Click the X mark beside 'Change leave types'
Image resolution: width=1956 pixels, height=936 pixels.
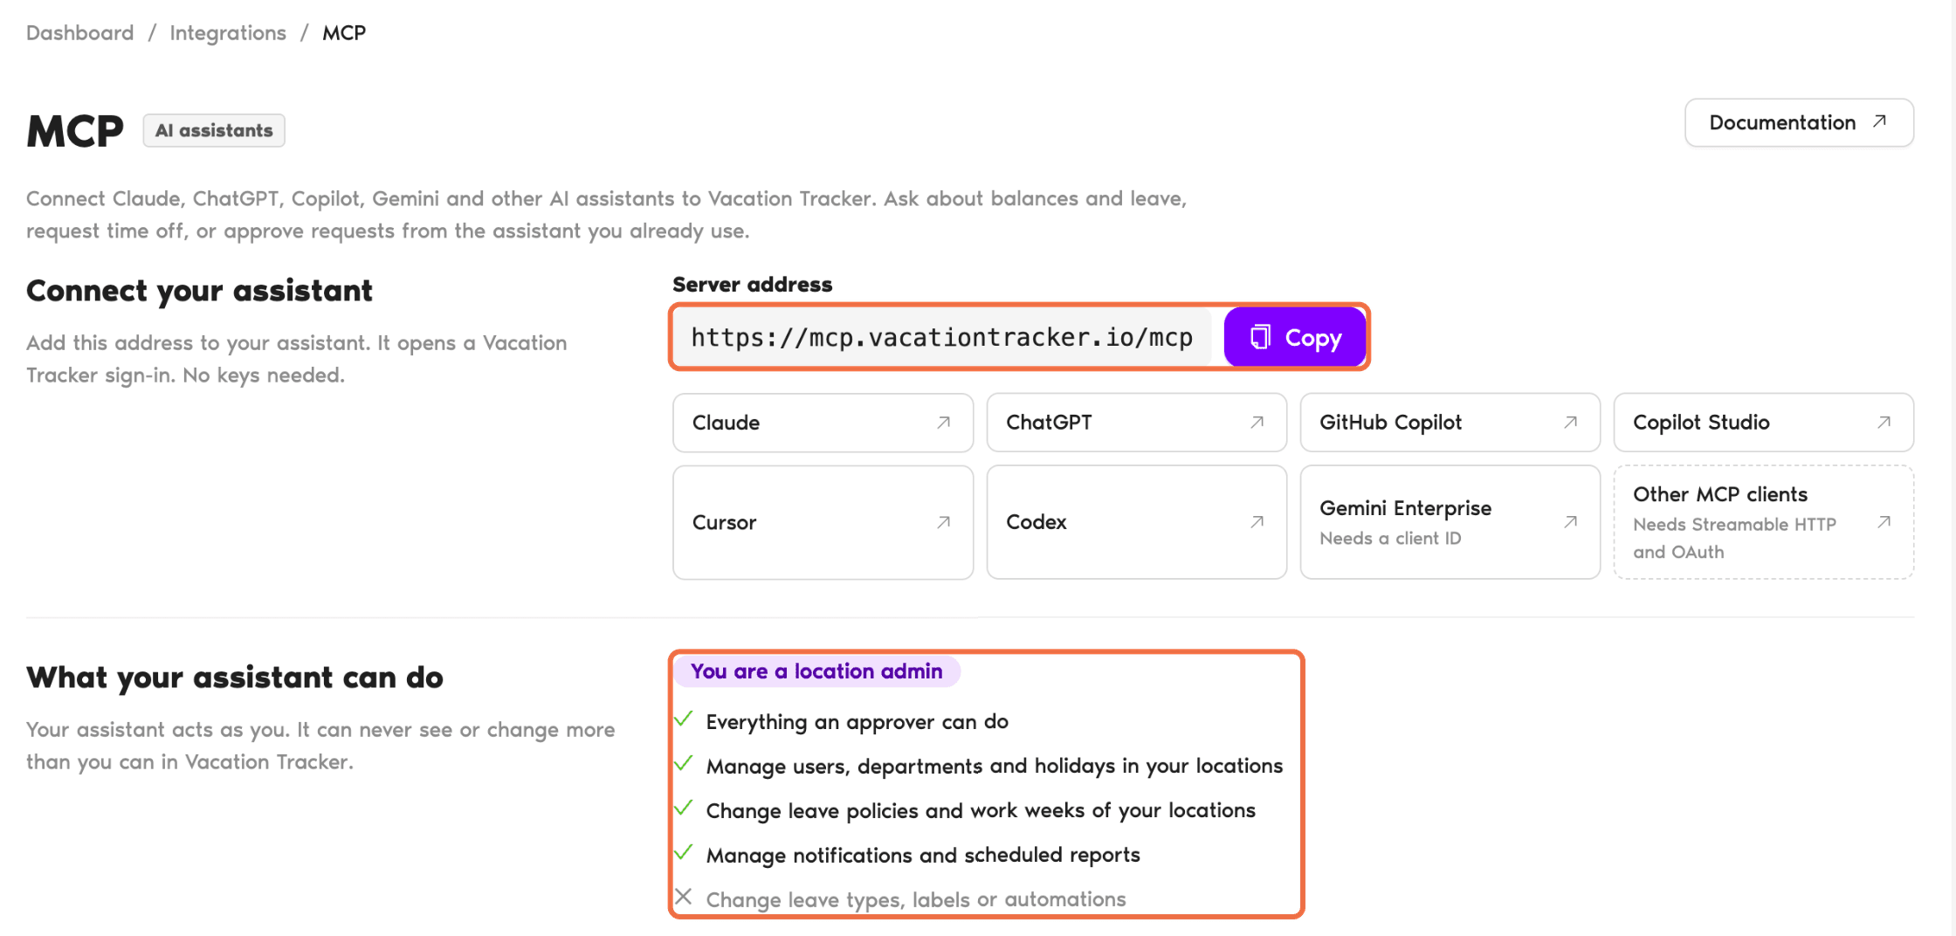[684, 897]
